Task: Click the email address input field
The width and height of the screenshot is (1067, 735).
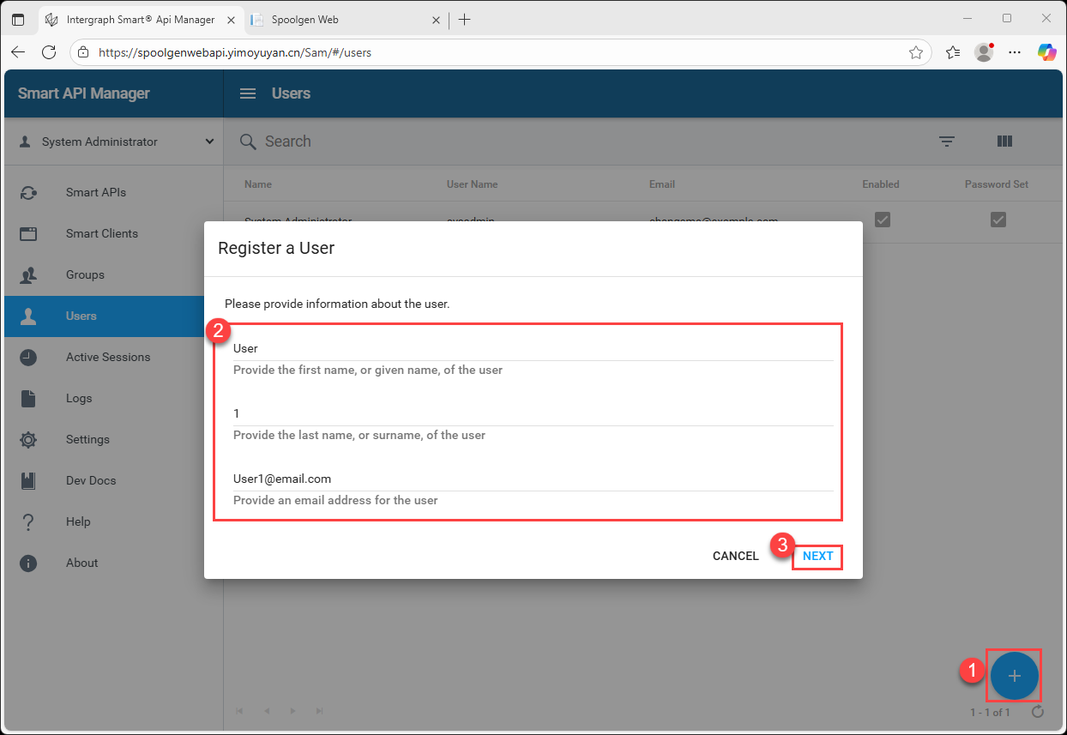Action: tap(532, 479)
